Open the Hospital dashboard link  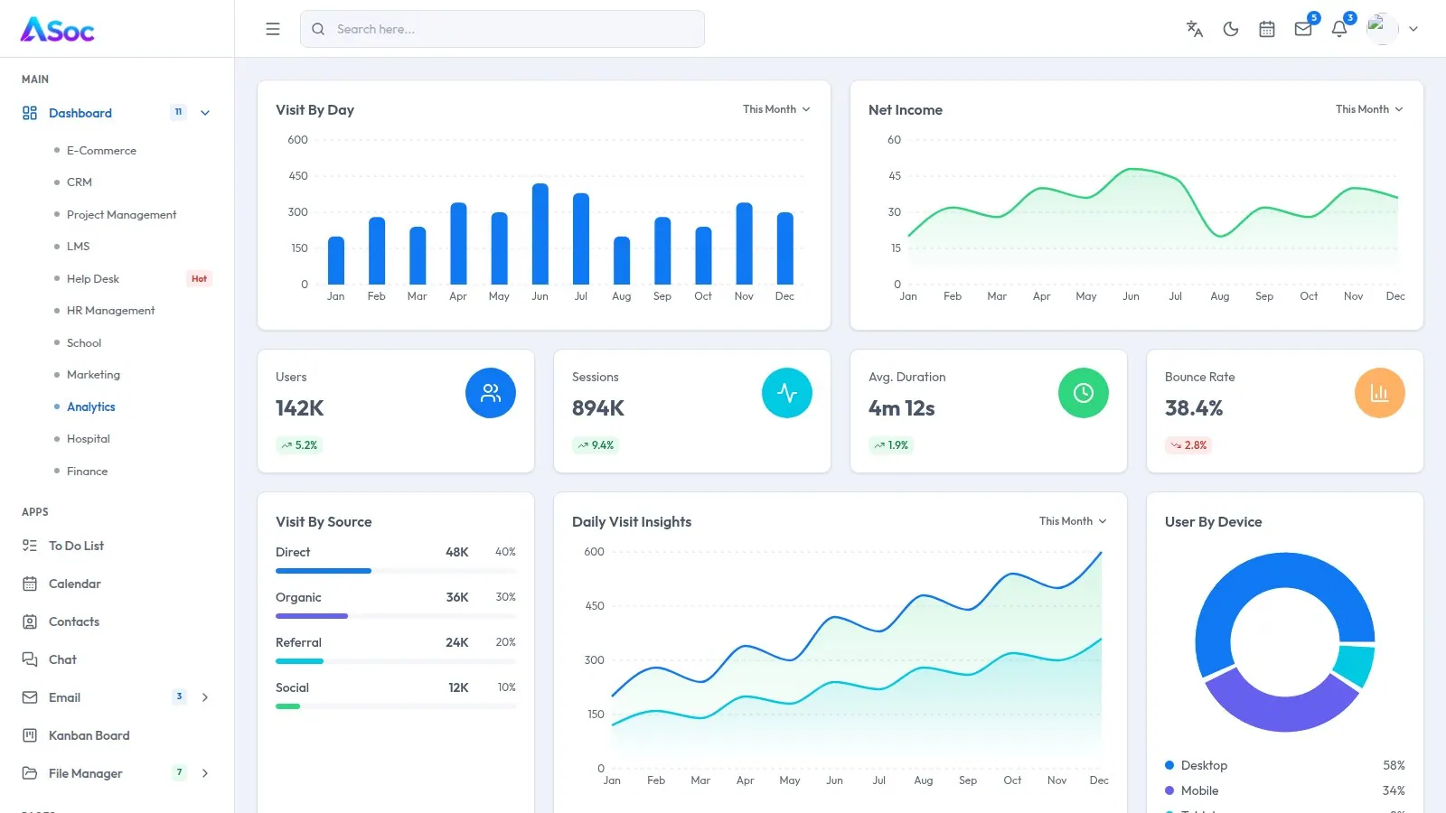[x=89, y=439]
